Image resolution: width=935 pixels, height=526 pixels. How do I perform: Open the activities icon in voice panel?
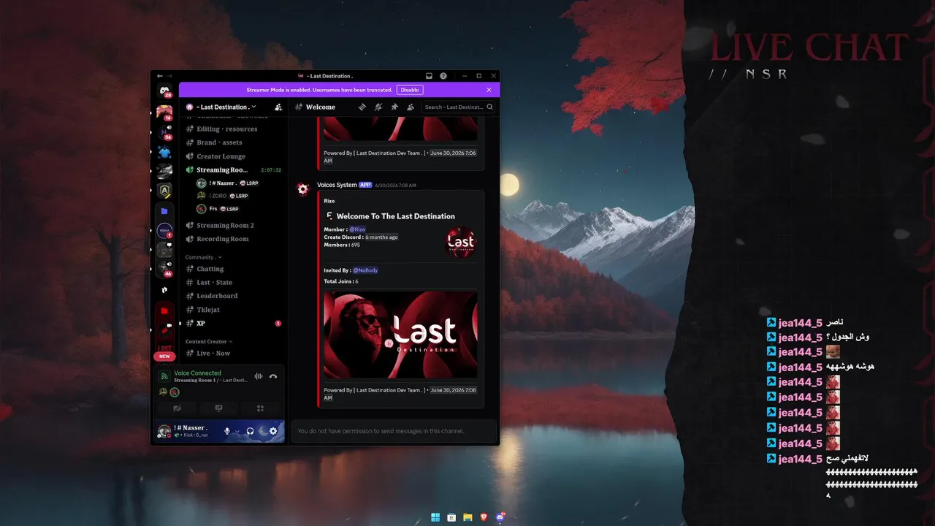tap(260, 408)
